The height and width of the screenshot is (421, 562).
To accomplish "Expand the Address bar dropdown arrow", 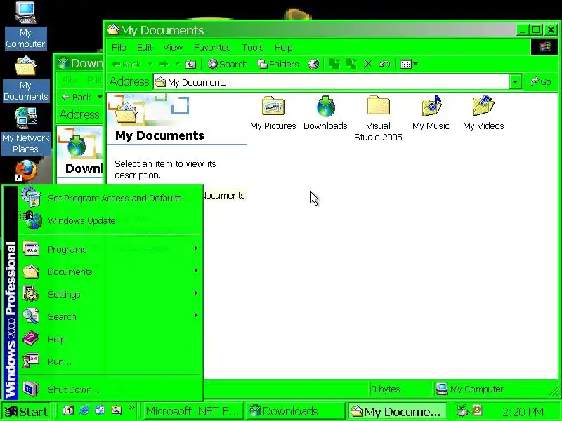I will coord(515,82).
